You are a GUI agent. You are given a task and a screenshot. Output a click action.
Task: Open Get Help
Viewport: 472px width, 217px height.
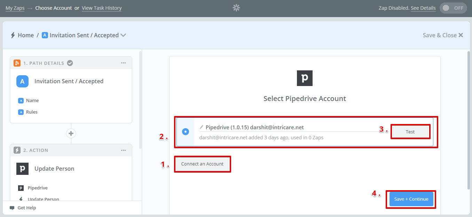tap(27, 208)
